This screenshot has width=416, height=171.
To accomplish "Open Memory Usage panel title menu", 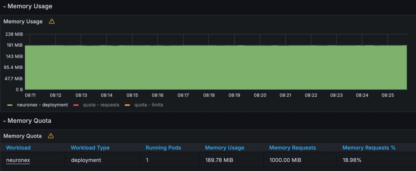I will tap(23, 21).
